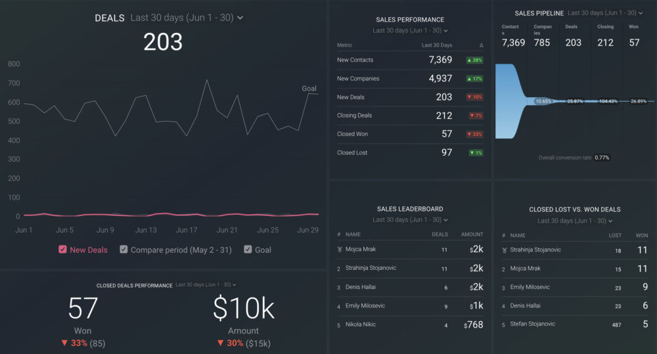Click the AMOUNT column header in Sales Leaderboard

(472, 234)
